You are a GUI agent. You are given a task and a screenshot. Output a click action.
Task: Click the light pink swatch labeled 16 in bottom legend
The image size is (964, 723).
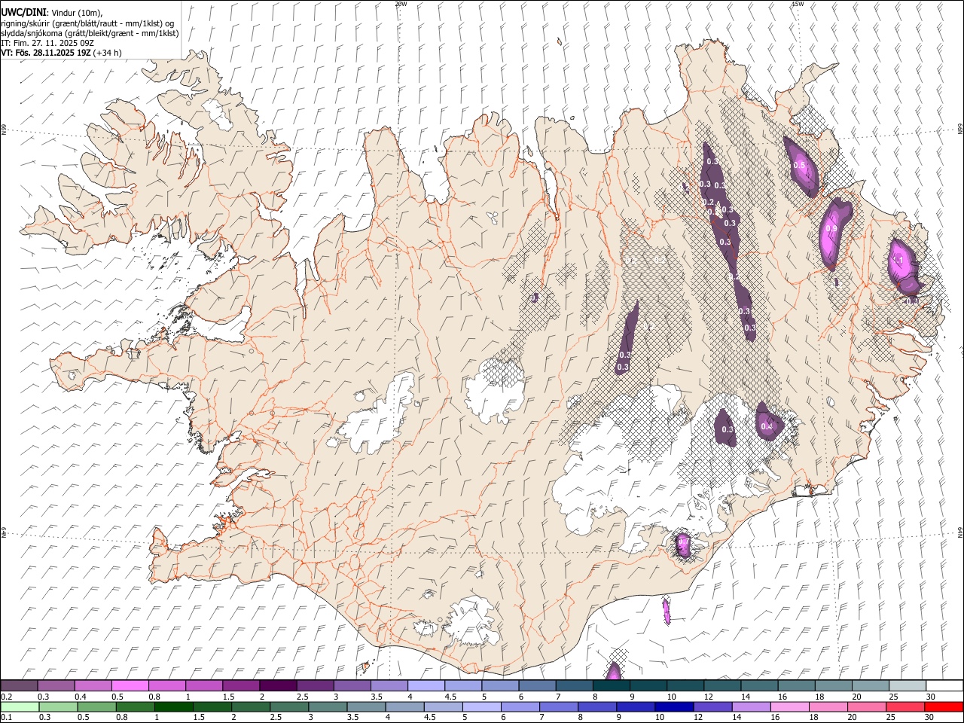(x=789, y=706)
